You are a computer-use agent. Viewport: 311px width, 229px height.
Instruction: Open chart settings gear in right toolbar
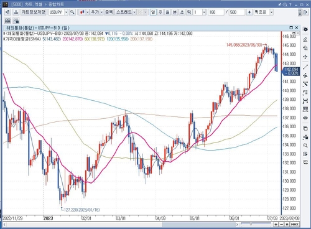tap(305, 29)
